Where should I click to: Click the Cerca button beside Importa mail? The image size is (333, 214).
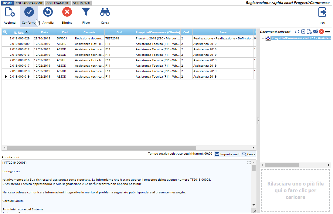248,154
